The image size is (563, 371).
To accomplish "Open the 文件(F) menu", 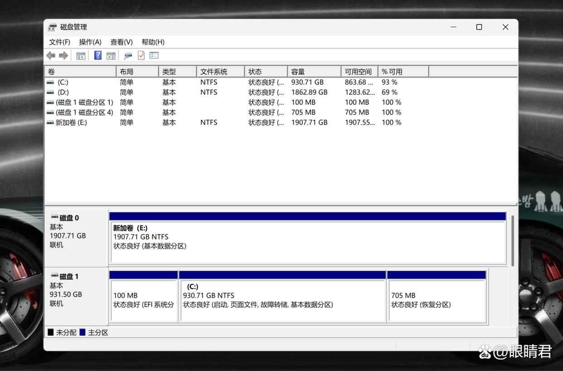I will (x=59, y=42).
